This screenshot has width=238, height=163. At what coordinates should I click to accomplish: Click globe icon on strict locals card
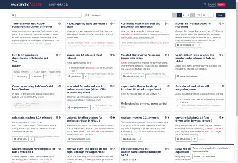(60, 86)
